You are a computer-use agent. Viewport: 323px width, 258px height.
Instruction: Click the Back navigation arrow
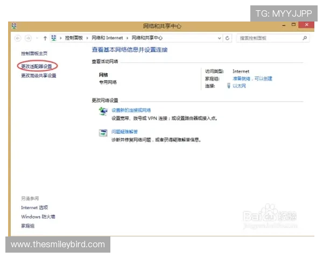[18, 38]
